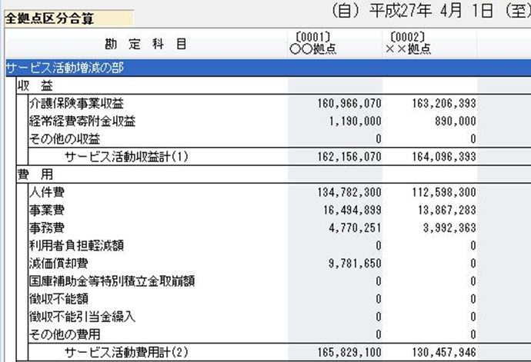Select the 徴収不能引当金繰入 row label
Screen dimensions: 531x362
click(82, 316)
